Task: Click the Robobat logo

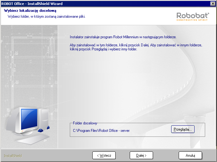Action: pyautogui.click(x=193, y=17)
